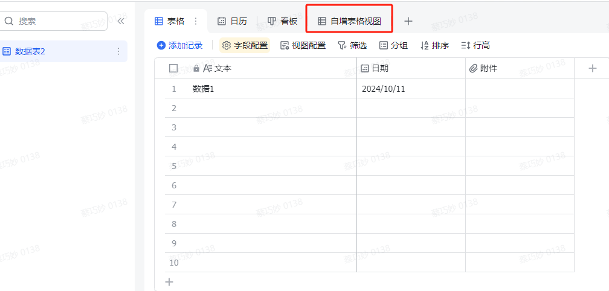Focus the 搜索 search field
The image size is (609, 291).
(x=53, y=21)
